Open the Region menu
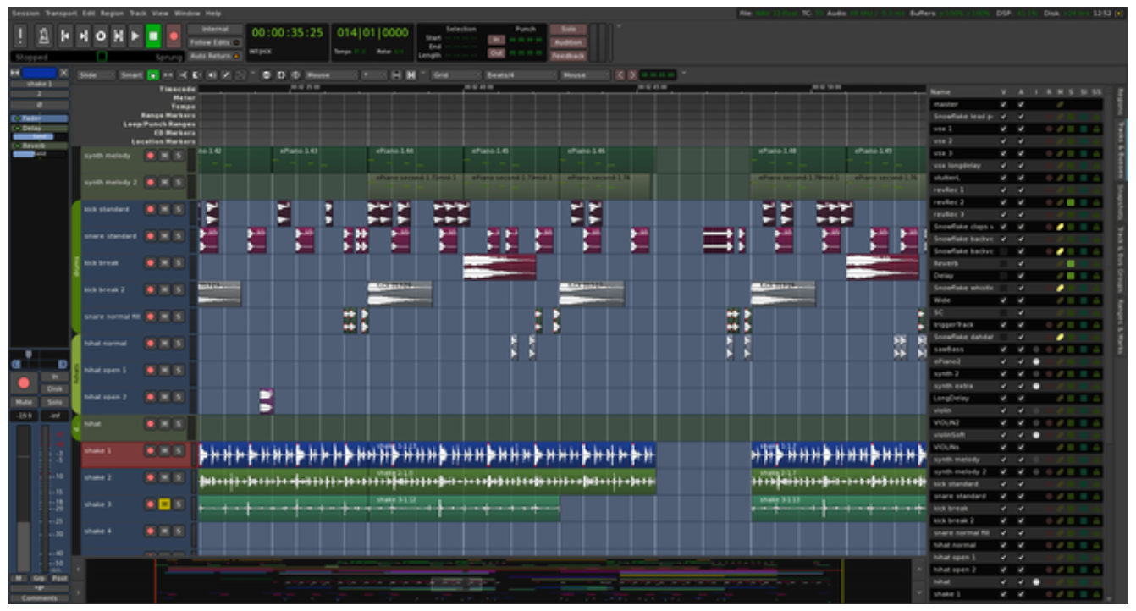 [112, 14]
